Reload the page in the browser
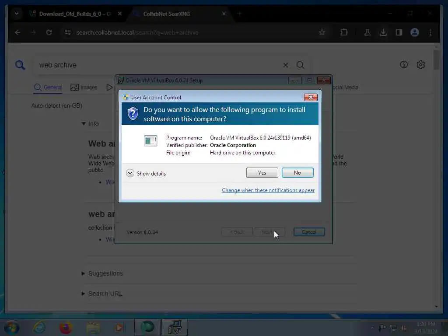Viewport: 448px width, 336px height. click(49, 32)
